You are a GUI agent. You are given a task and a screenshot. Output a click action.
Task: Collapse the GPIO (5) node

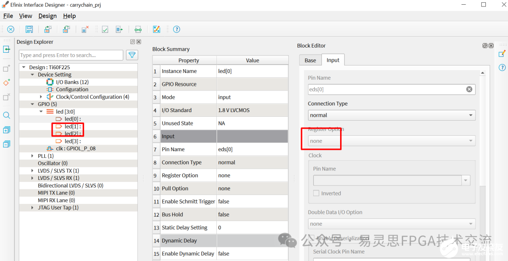[32, 104]
